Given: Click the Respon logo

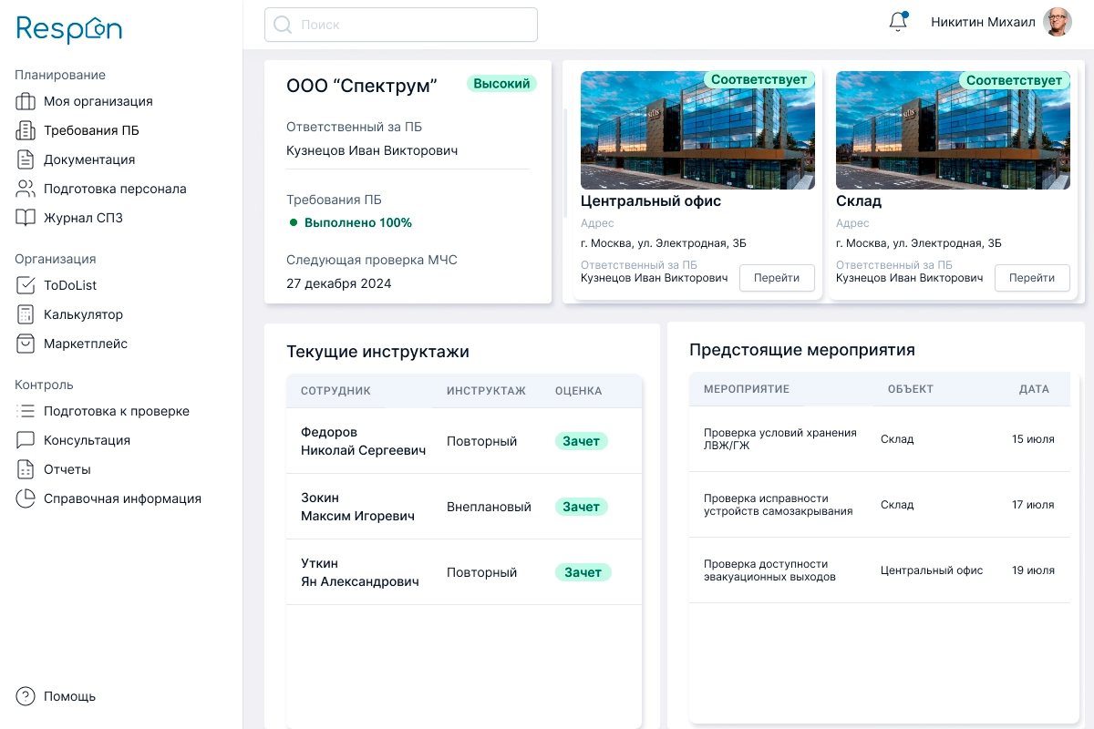Looking at the screenshot, I should [69, 29].
